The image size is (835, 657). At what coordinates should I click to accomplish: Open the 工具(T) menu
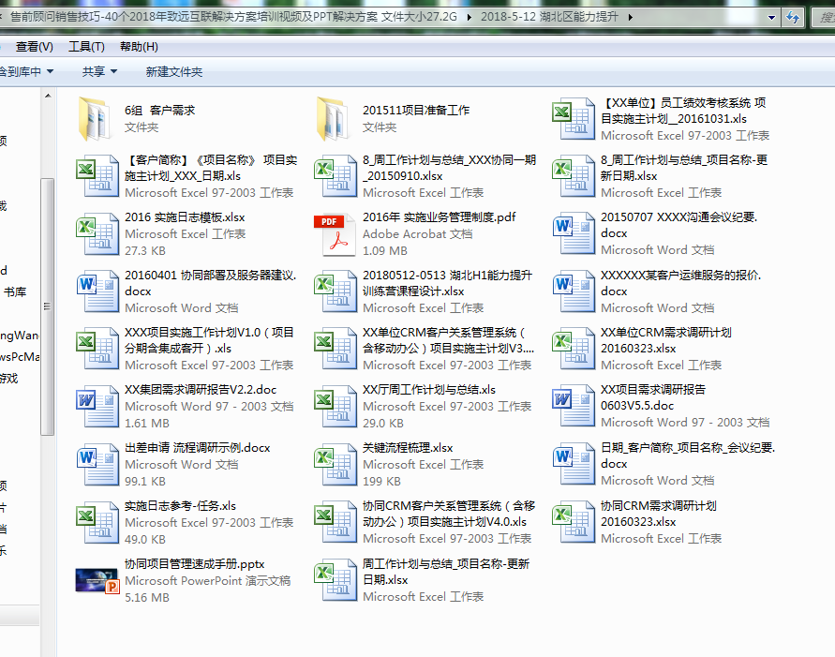pyautogui.click(x=86, y=47)
